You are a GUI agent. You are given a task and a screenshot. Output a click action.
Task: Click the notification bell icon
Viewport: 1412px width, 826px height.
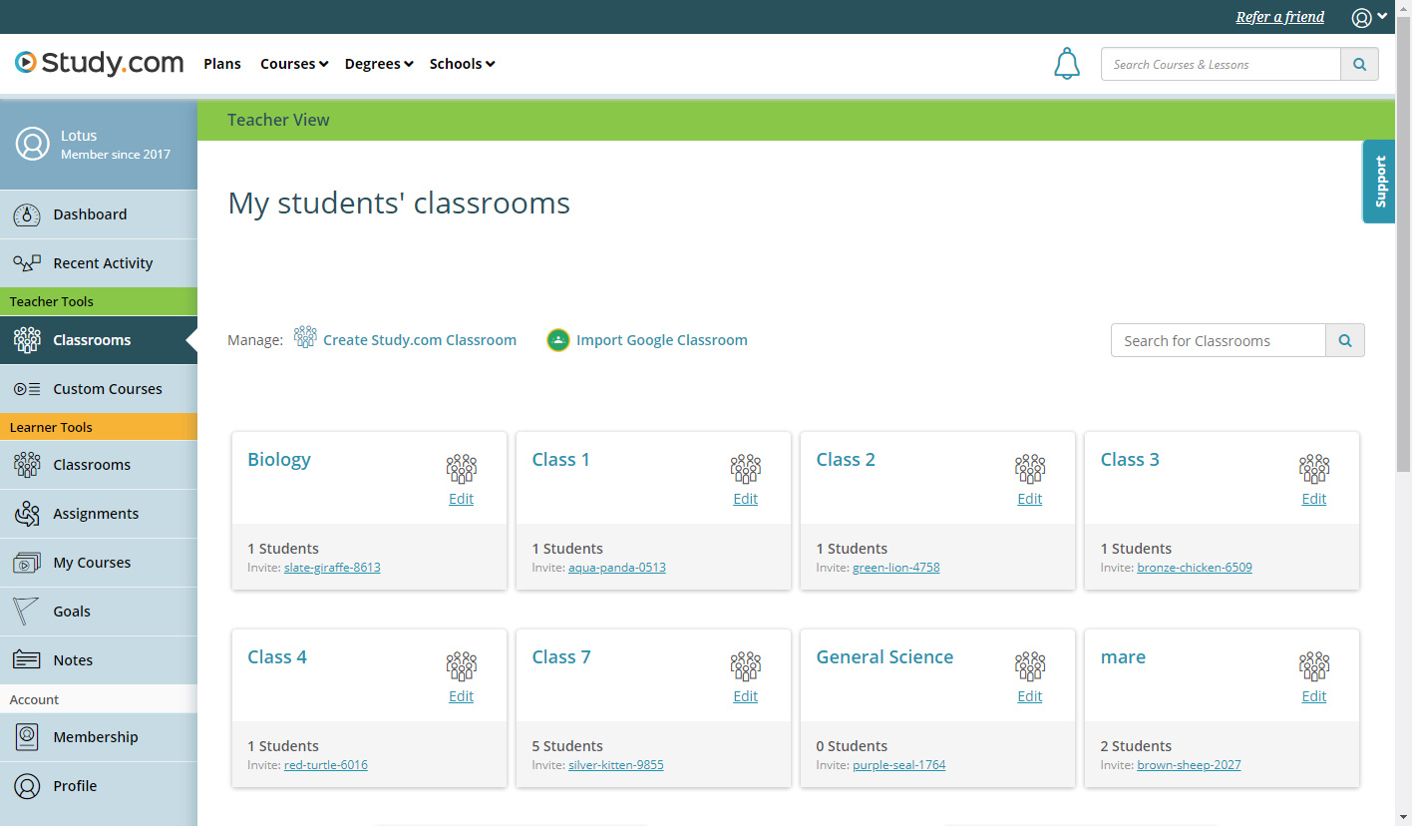coord(1067,64)
